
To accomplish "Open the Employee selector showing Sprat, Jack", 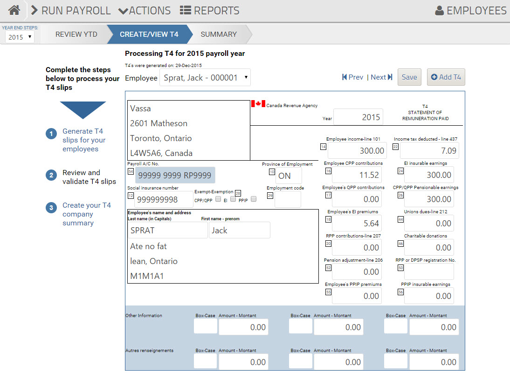I will pyautogui.click(x=205, y=78).
